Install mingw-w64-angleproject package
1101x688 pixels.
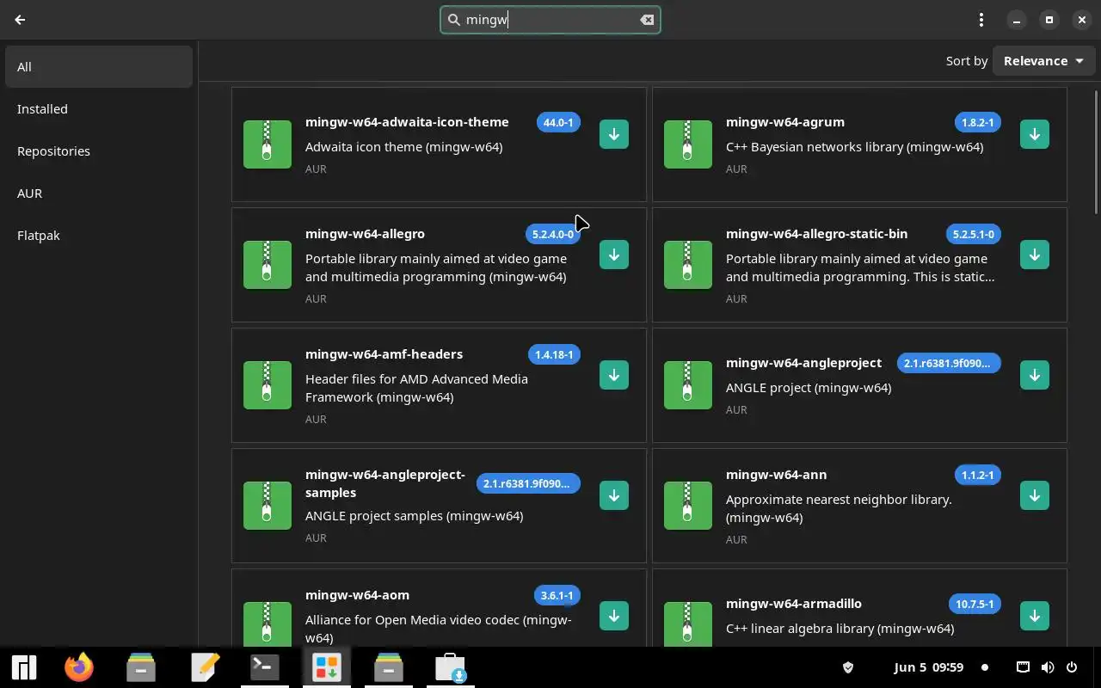coord(1035,375)
